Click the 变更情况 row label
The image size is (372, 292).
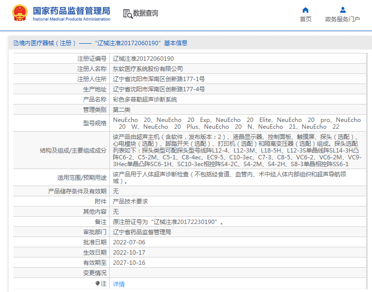95,273
